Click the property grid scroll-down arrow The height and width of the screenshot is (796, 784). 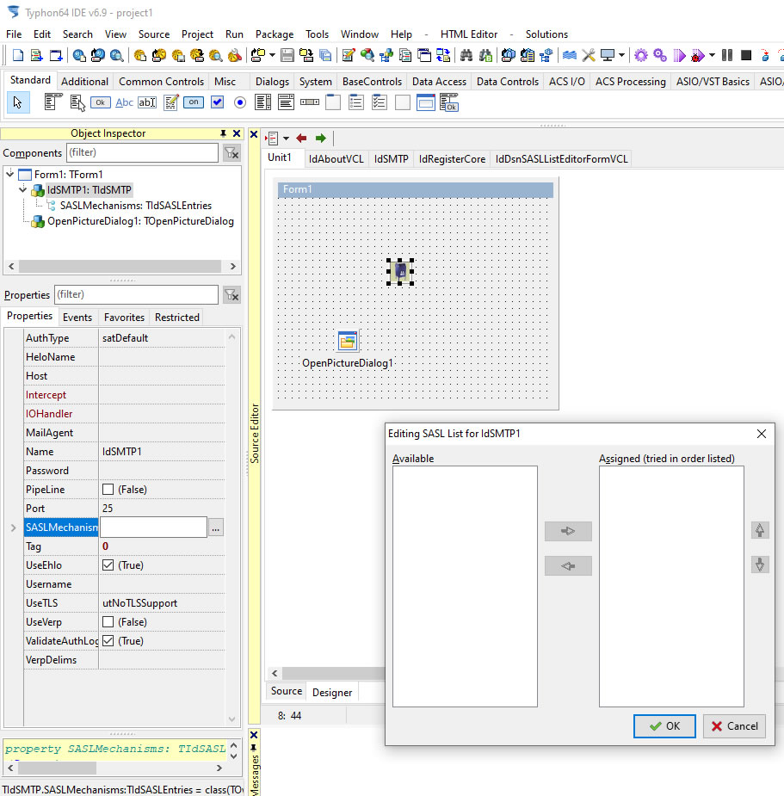point(232,719)
